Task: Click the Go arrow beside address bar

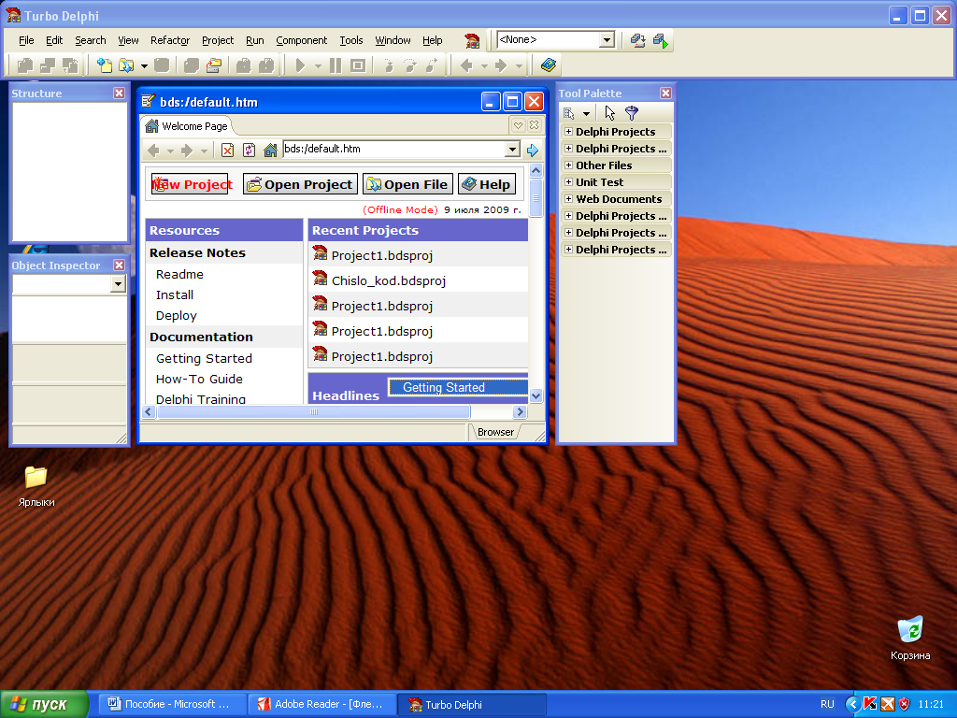Action: pos(533,150)
